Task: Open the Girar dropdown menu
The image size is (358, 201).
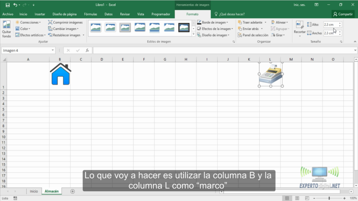Action: click(x=280, y=35)
